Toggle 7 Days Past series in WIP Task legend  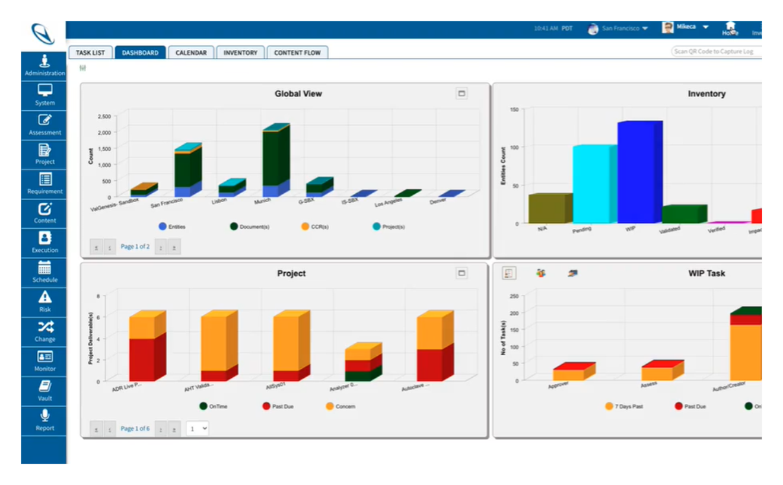point(609,407)
